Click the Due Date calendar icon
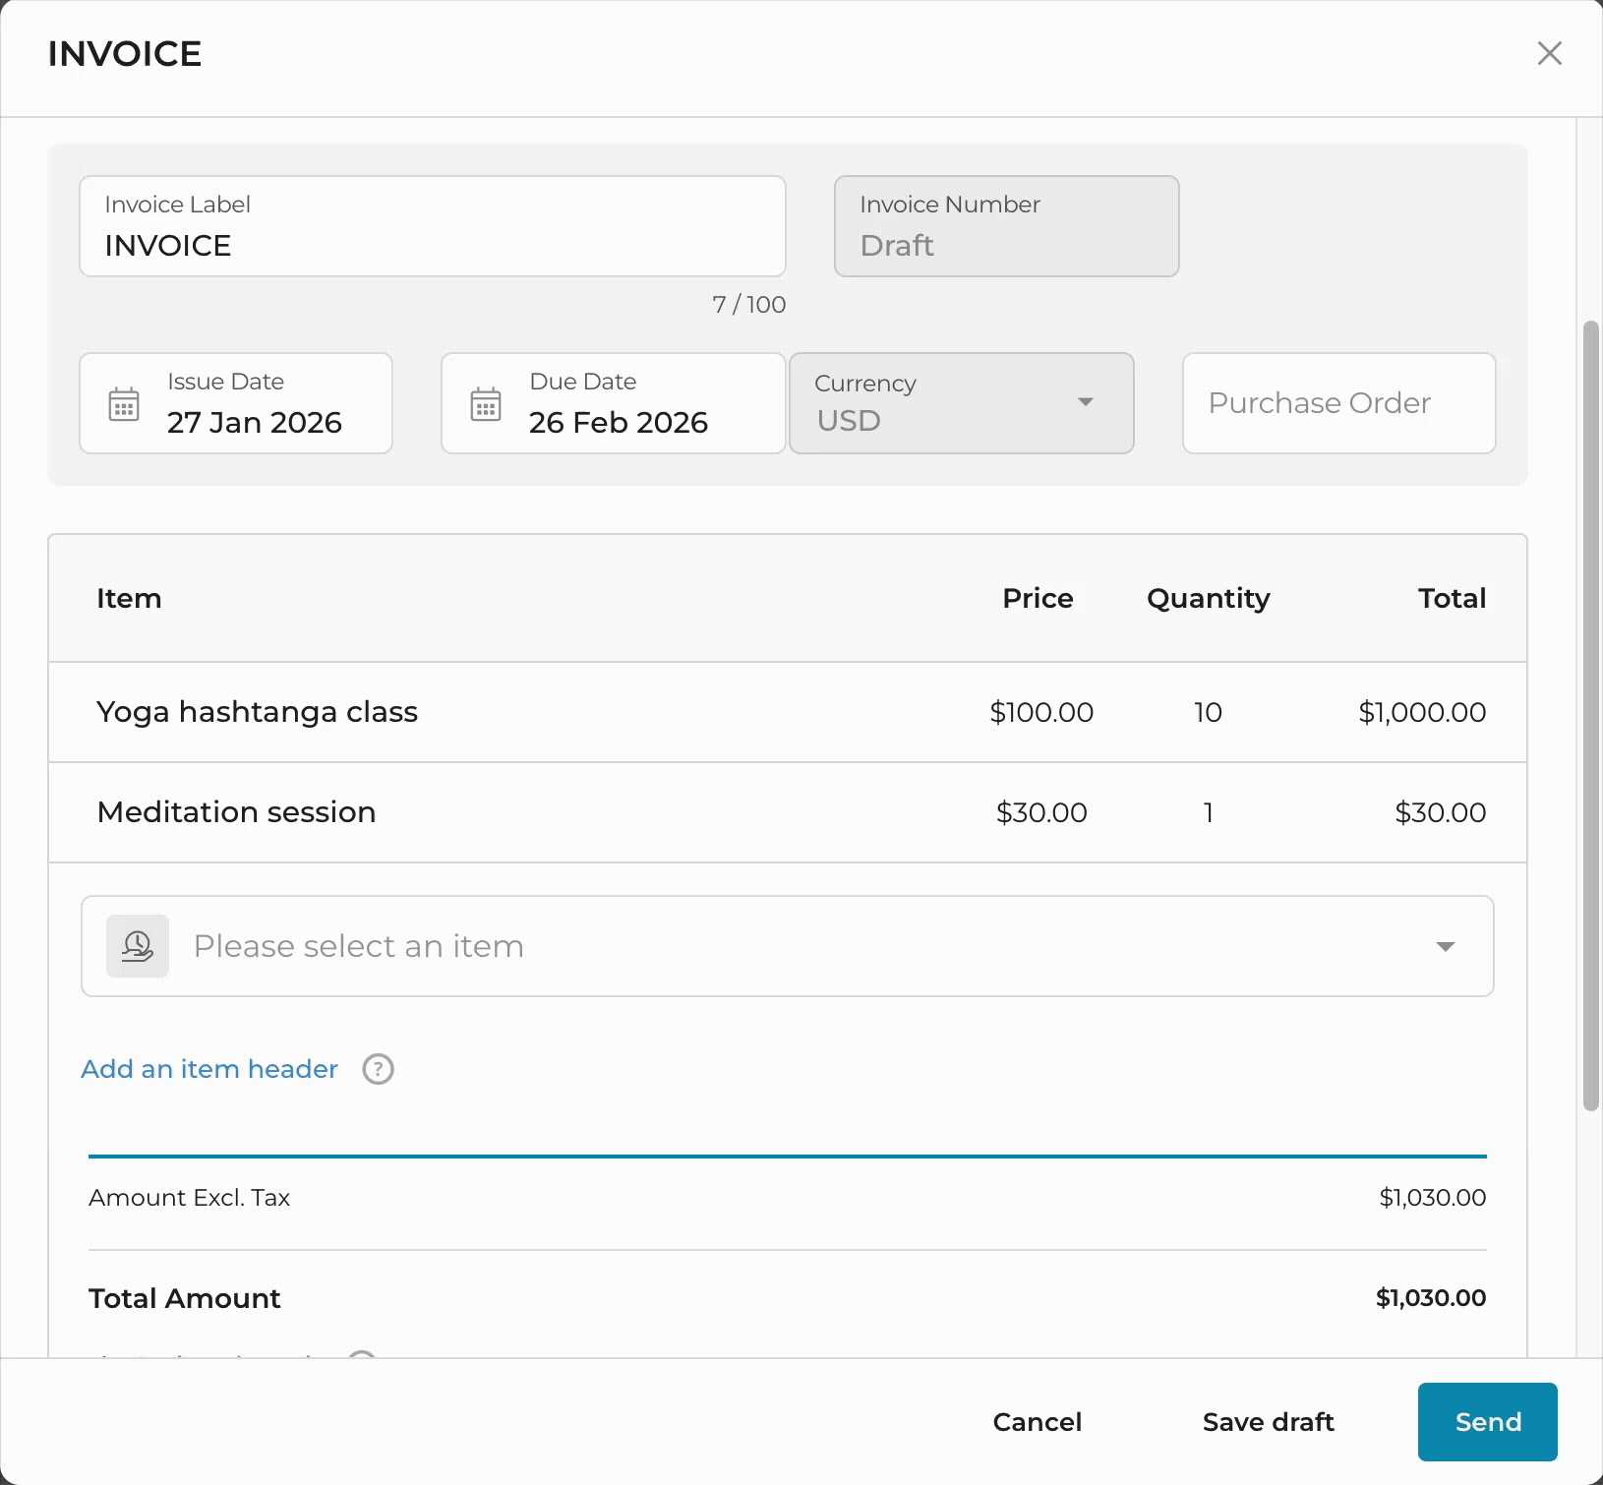Image resolution: width=1603 pixels, height=1485 pixels. click(x=486, y=404)
